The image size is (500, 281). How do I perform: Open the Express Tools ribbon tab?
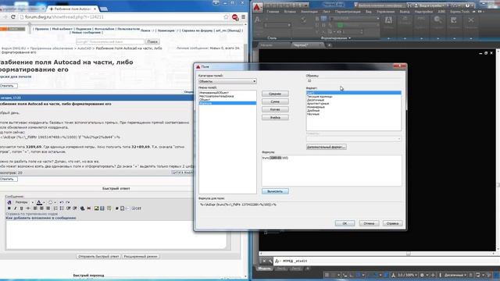tap(459, 12)
